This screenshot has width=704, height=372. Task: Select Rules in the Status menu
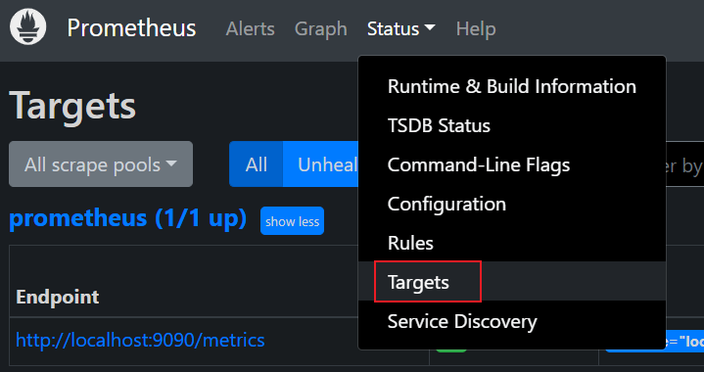[512, 243]
